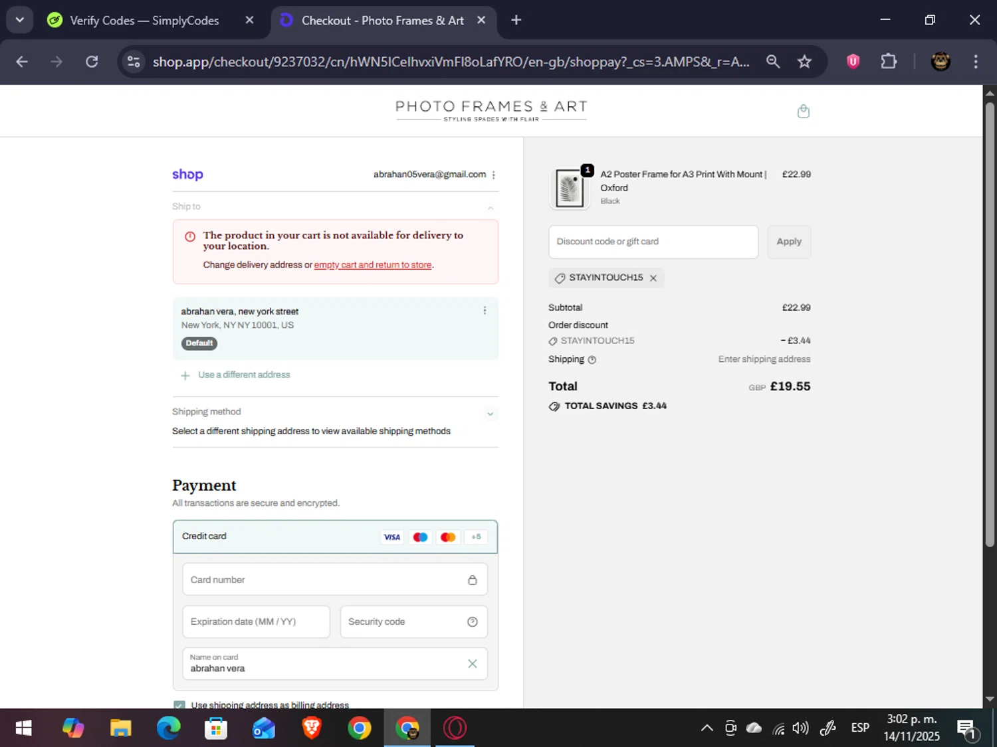Image resolution: width=997 pixels, height=747 pixels.
Task: Open the tab search dropdown
Action: pyautogui.click(x=20, y=20)
